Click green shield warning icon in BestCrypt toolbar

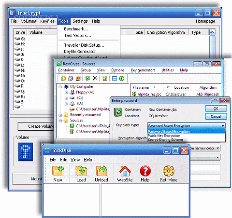point(104,79)
